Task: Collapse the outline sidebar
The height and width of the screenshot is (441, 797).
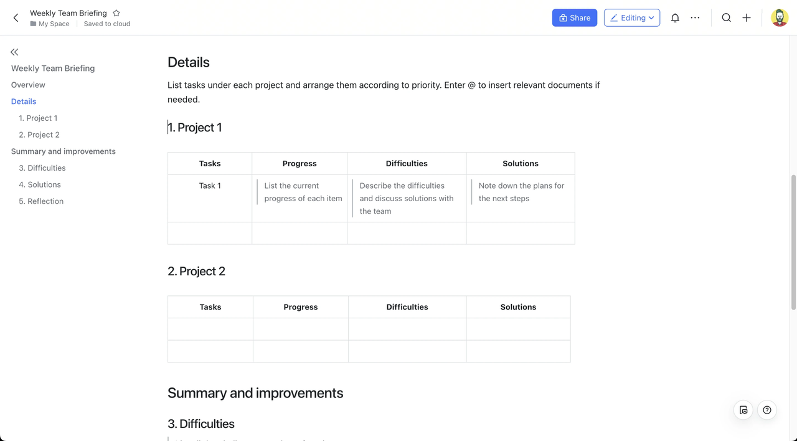Action: pyautogui.click(x=14, y=52)
